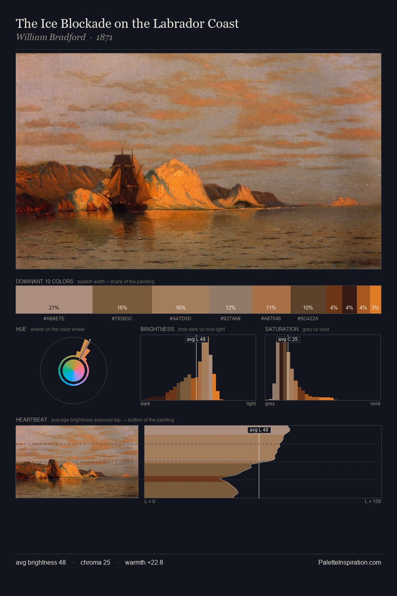Select the 10% deep brown swatch #5C422A
This screenshot has height=596, width=397.
pyautogui.click(x=308, y=300)
